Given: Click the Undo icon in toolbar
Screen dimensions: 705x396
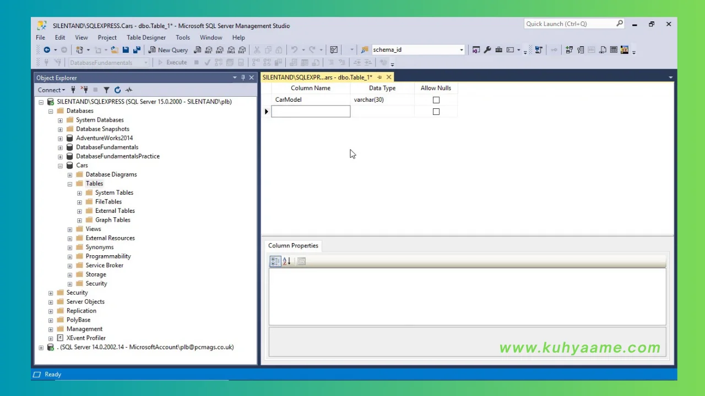Looking at the screenshot, I should click(294, 50).
